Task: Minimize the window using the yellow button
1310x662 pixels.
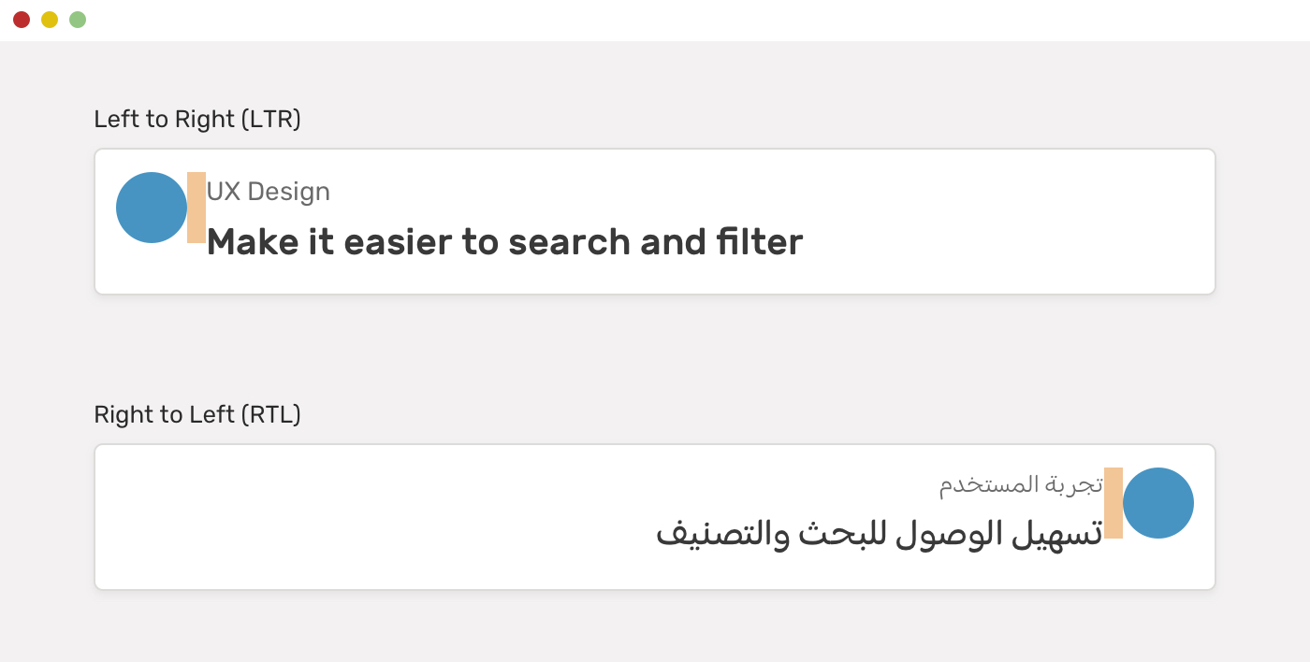Action: [x=50, y=20]
